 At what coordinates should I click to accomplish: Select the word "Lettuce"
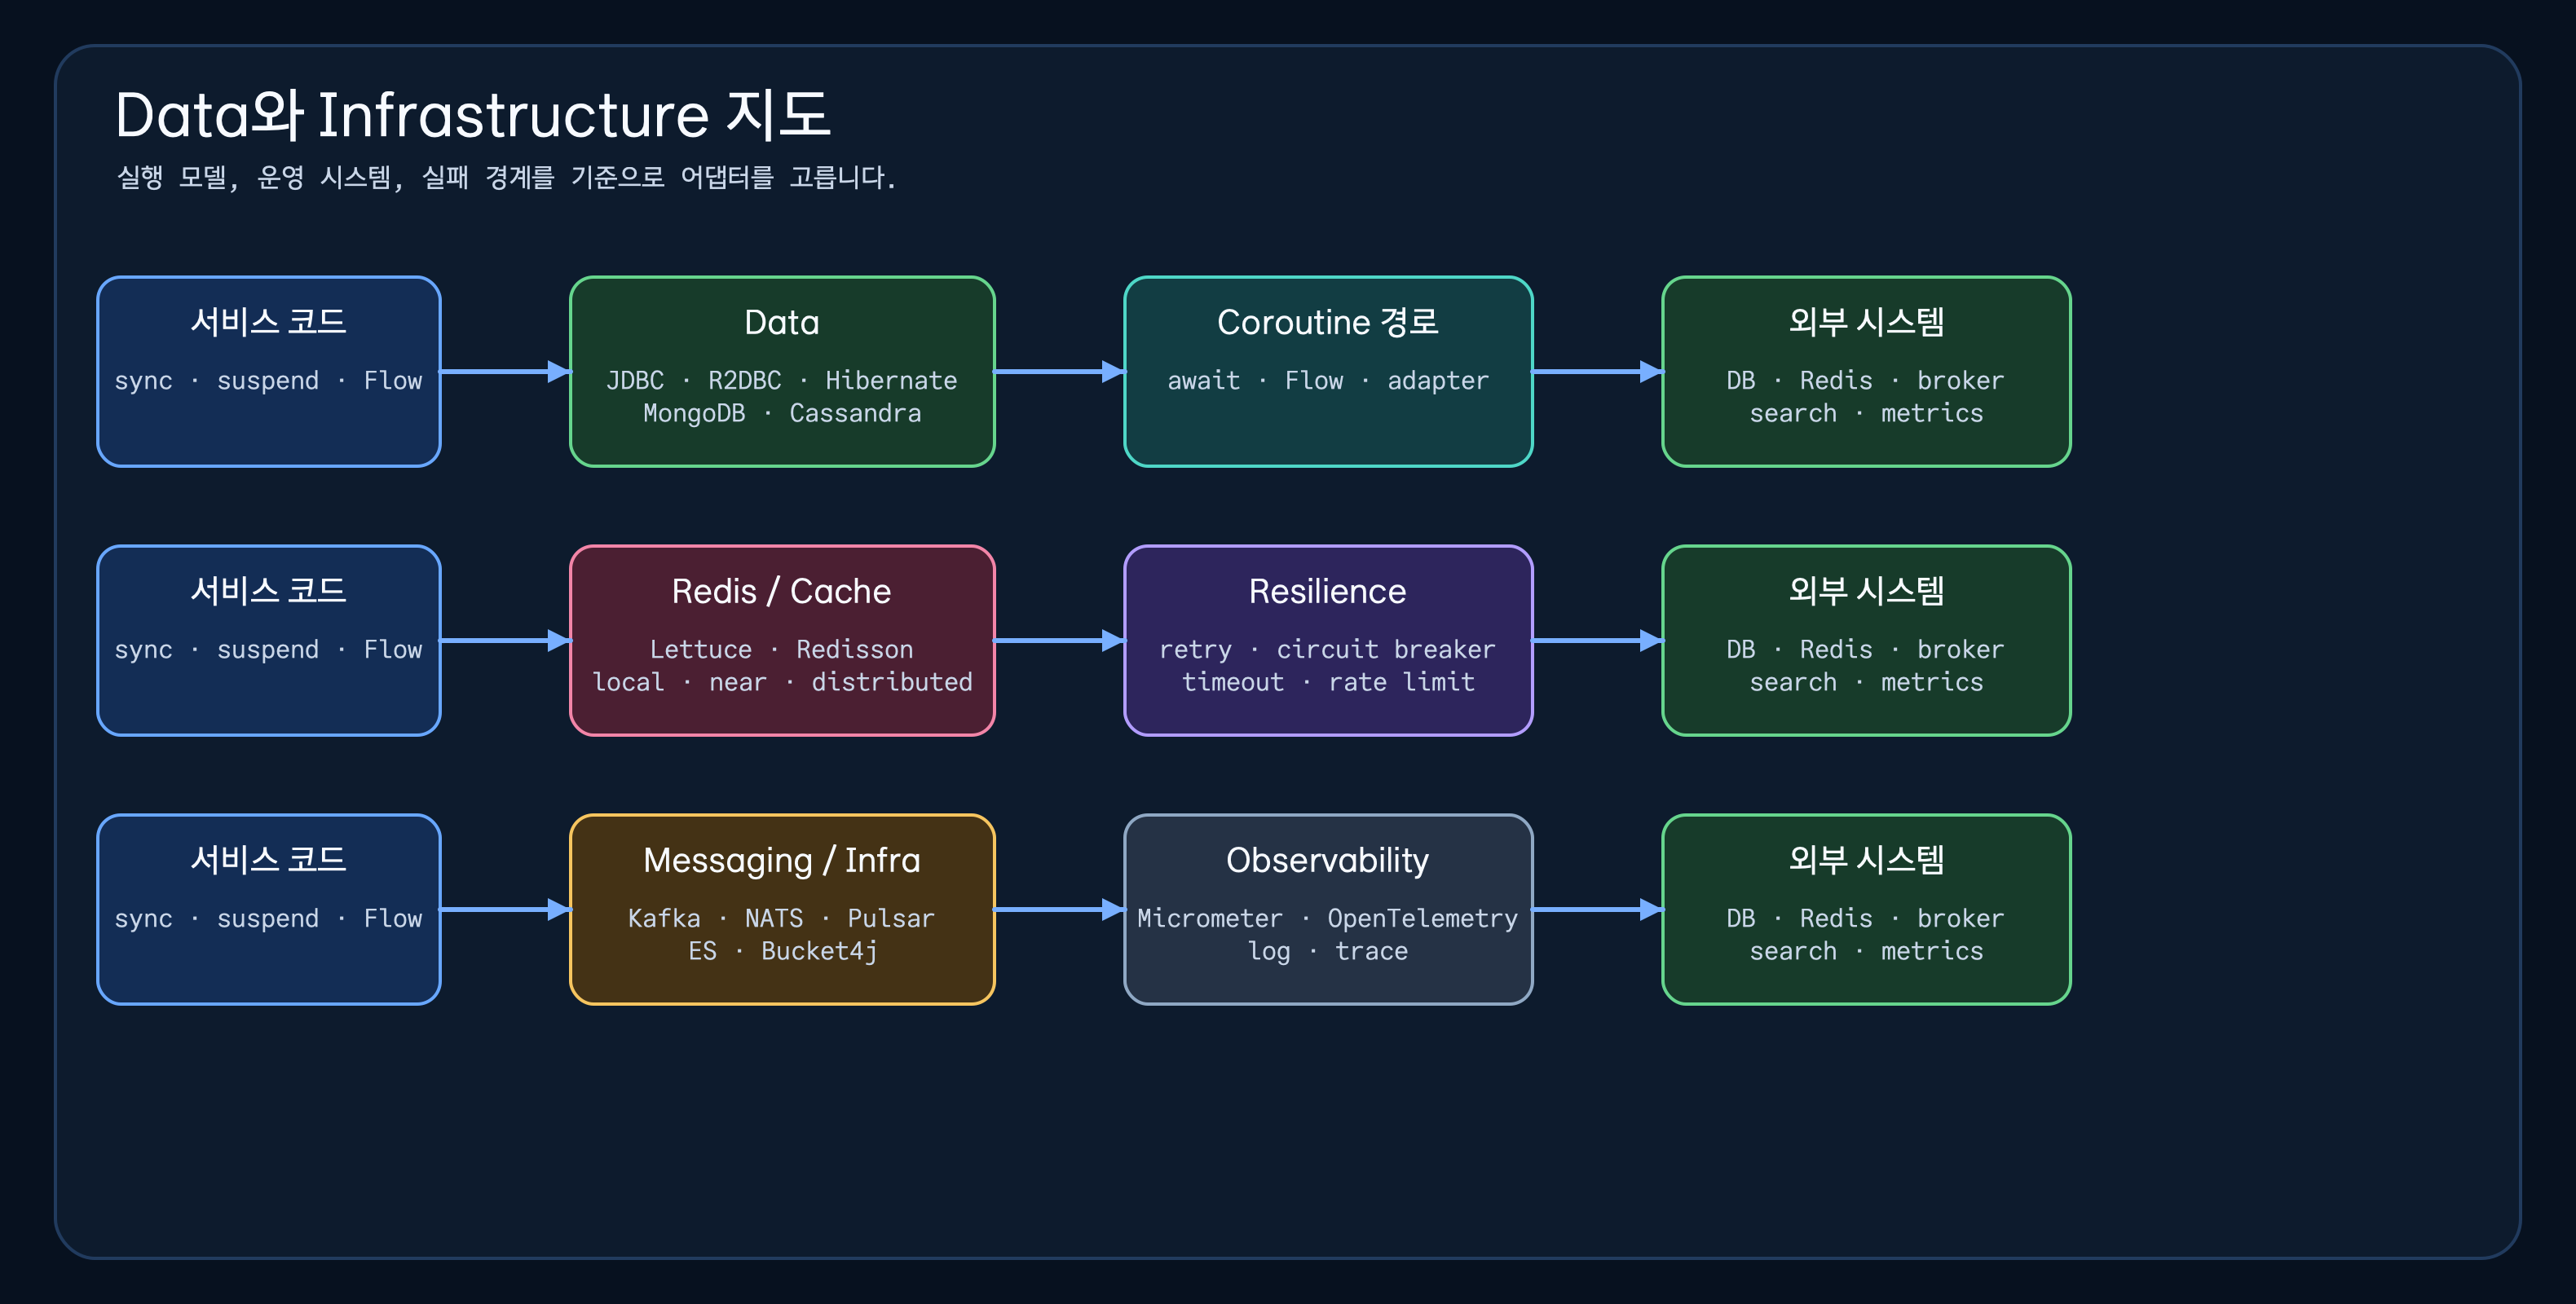[x=701, y=649]
